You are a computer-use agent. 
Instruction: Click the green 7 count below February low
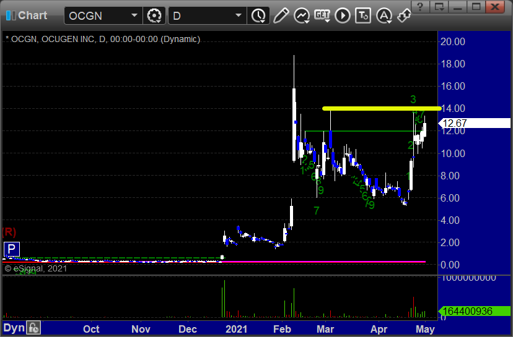[x=317, y=211]
